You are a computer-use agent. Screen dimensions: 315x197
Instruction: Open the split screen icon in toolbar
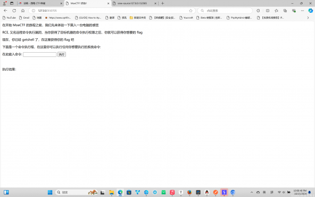268,11
